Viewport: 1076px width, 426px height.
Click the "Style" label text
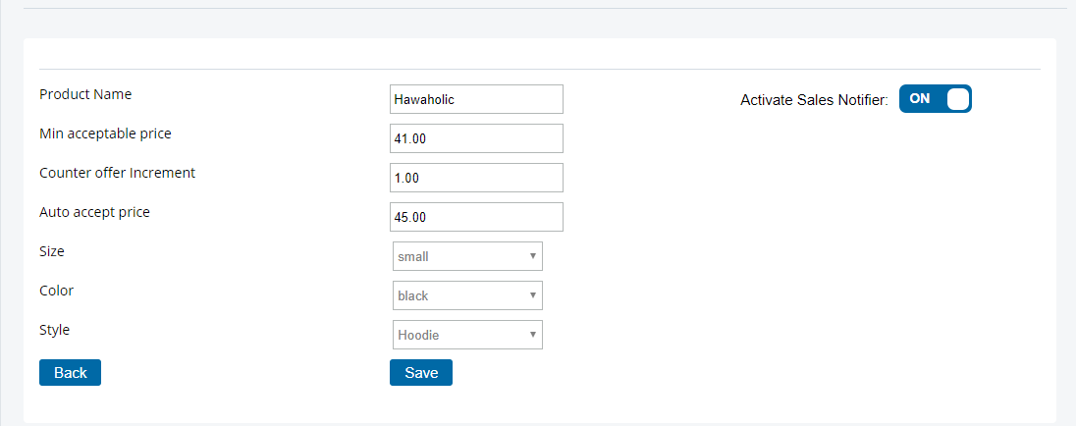coord(55,330)
